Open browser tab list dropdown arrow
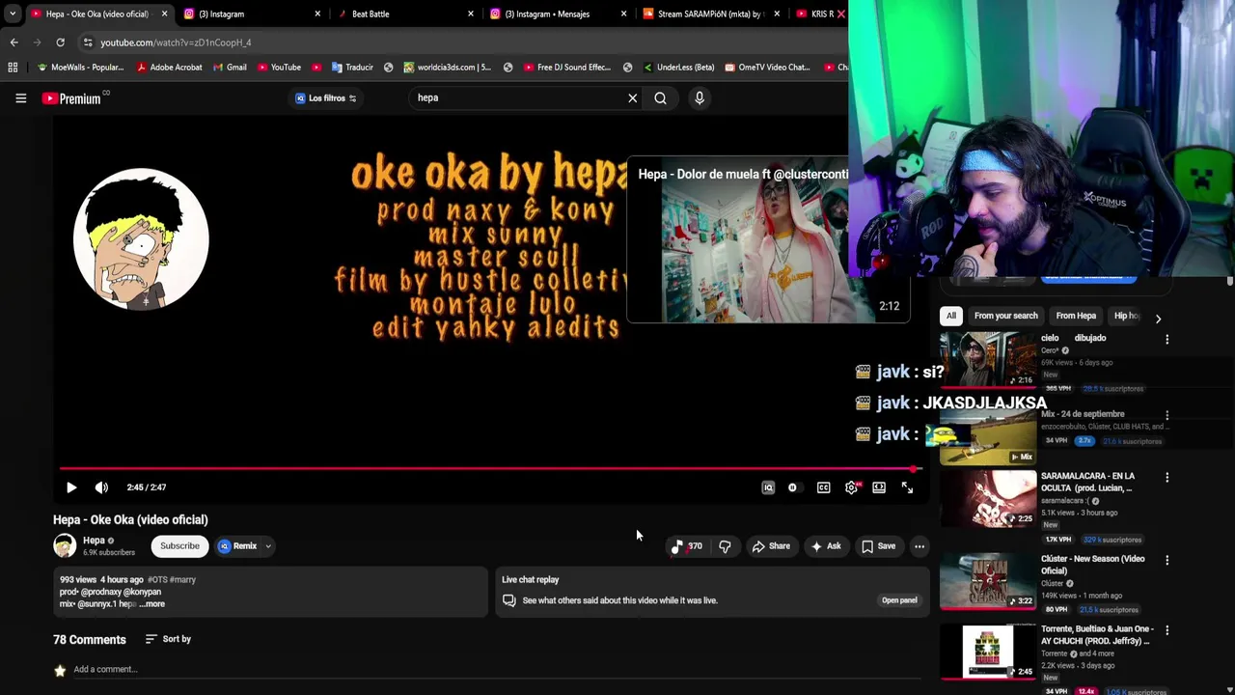 pos(12,14)
